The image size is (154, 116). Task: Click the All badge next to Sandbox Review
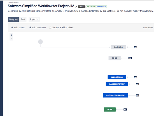137,84
